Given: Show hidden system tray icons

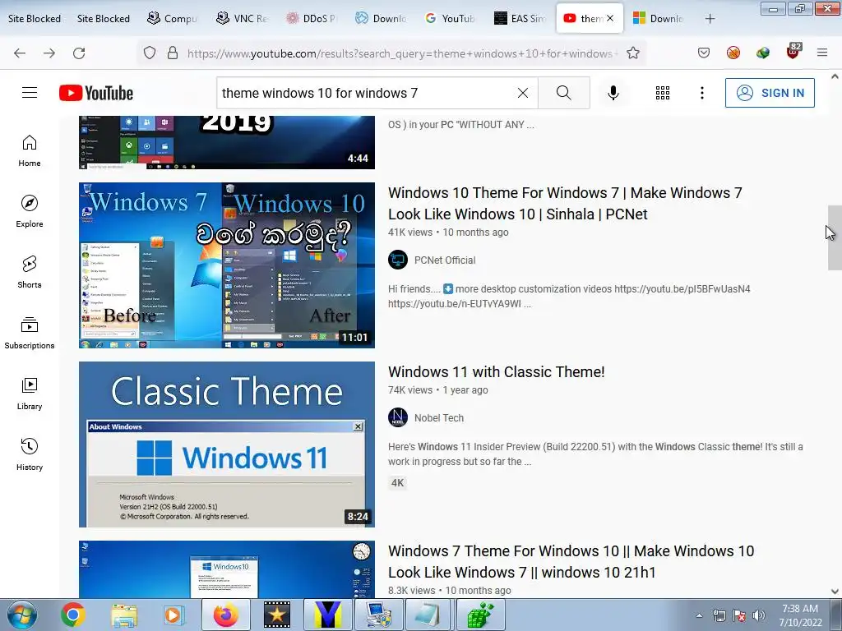Looking at the screenshot, I should click(699, 615).
